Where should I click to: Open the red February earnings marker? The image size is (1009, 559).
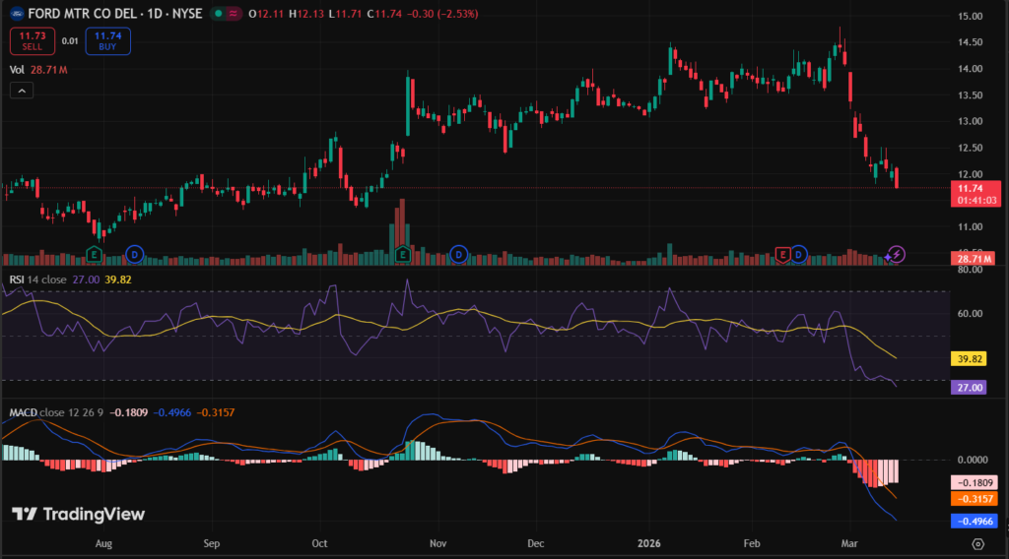(783, 255)
